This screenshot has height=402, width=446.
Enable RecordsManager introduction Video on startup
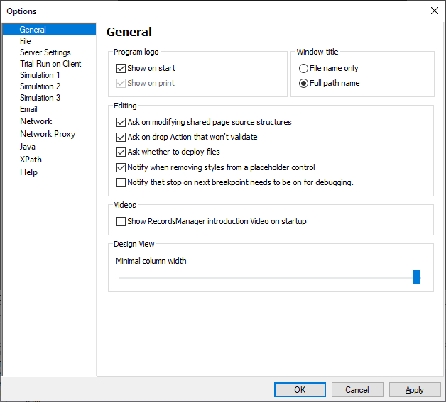pos(121,221)
